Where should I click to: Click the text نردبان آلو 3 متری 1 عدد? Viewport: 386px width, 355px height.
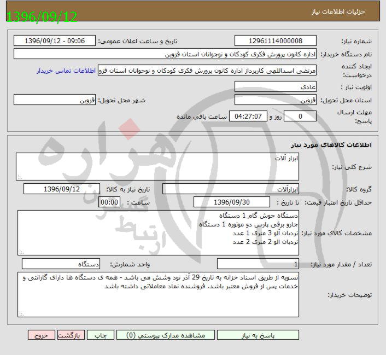pyautogui.click(x=265, y=234)
